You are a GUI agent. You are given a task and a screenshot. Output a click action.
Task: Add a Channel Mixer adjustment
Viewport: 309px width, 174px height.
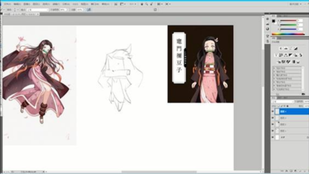[x=301, y=55]
